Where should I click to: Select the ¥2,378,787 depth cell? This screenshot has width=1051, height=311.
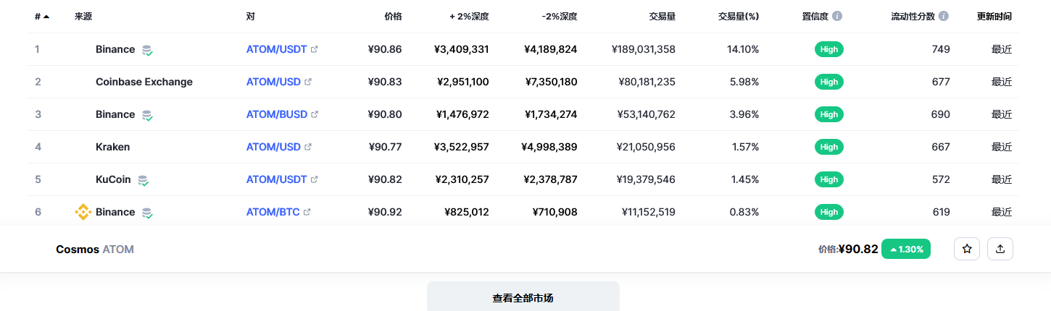pyautogui.click(x=552, y=179)
